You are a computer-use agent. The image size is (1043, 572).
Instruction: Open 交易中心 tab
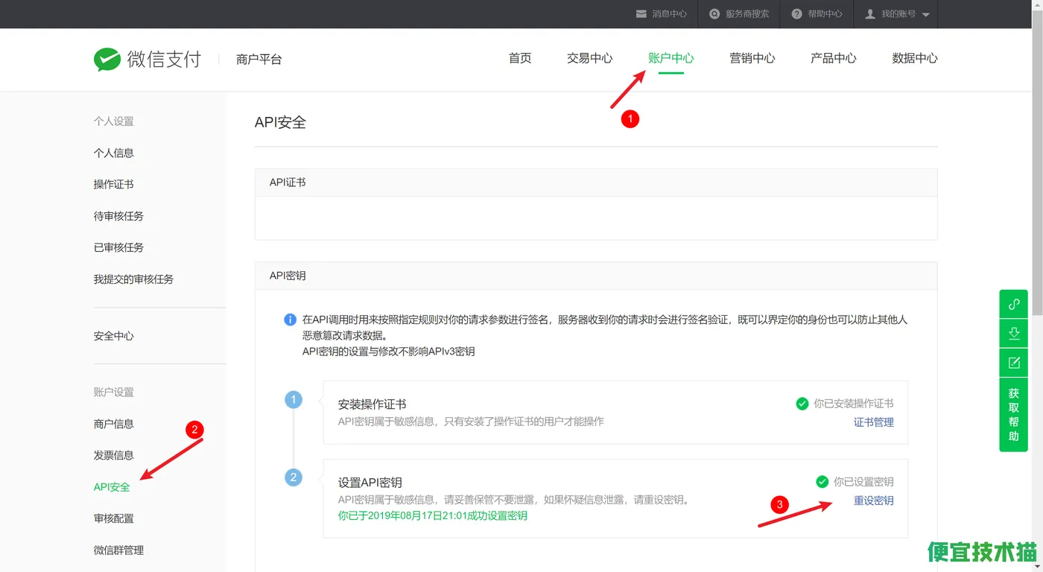click(589, 58)
